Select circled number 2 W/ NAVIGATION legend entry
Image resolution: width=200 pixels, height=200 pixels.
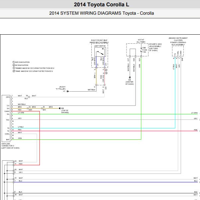(x=20, y=65)
